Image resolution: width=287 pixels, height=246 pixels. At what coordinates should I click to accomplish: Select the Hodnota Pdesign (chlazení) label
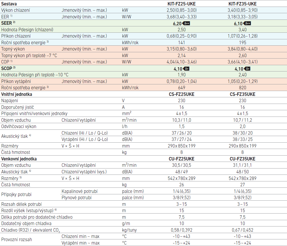[x=27, y=30]
